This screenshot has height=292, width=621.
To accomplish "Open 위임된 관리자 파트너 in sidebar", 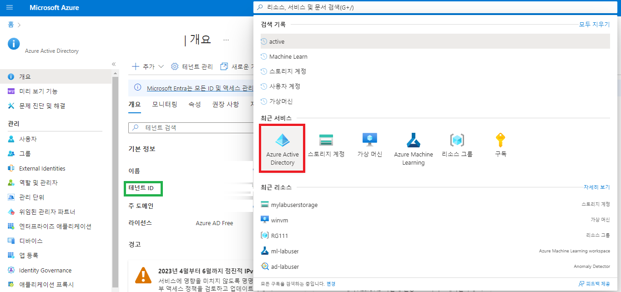I will point(56,211).
